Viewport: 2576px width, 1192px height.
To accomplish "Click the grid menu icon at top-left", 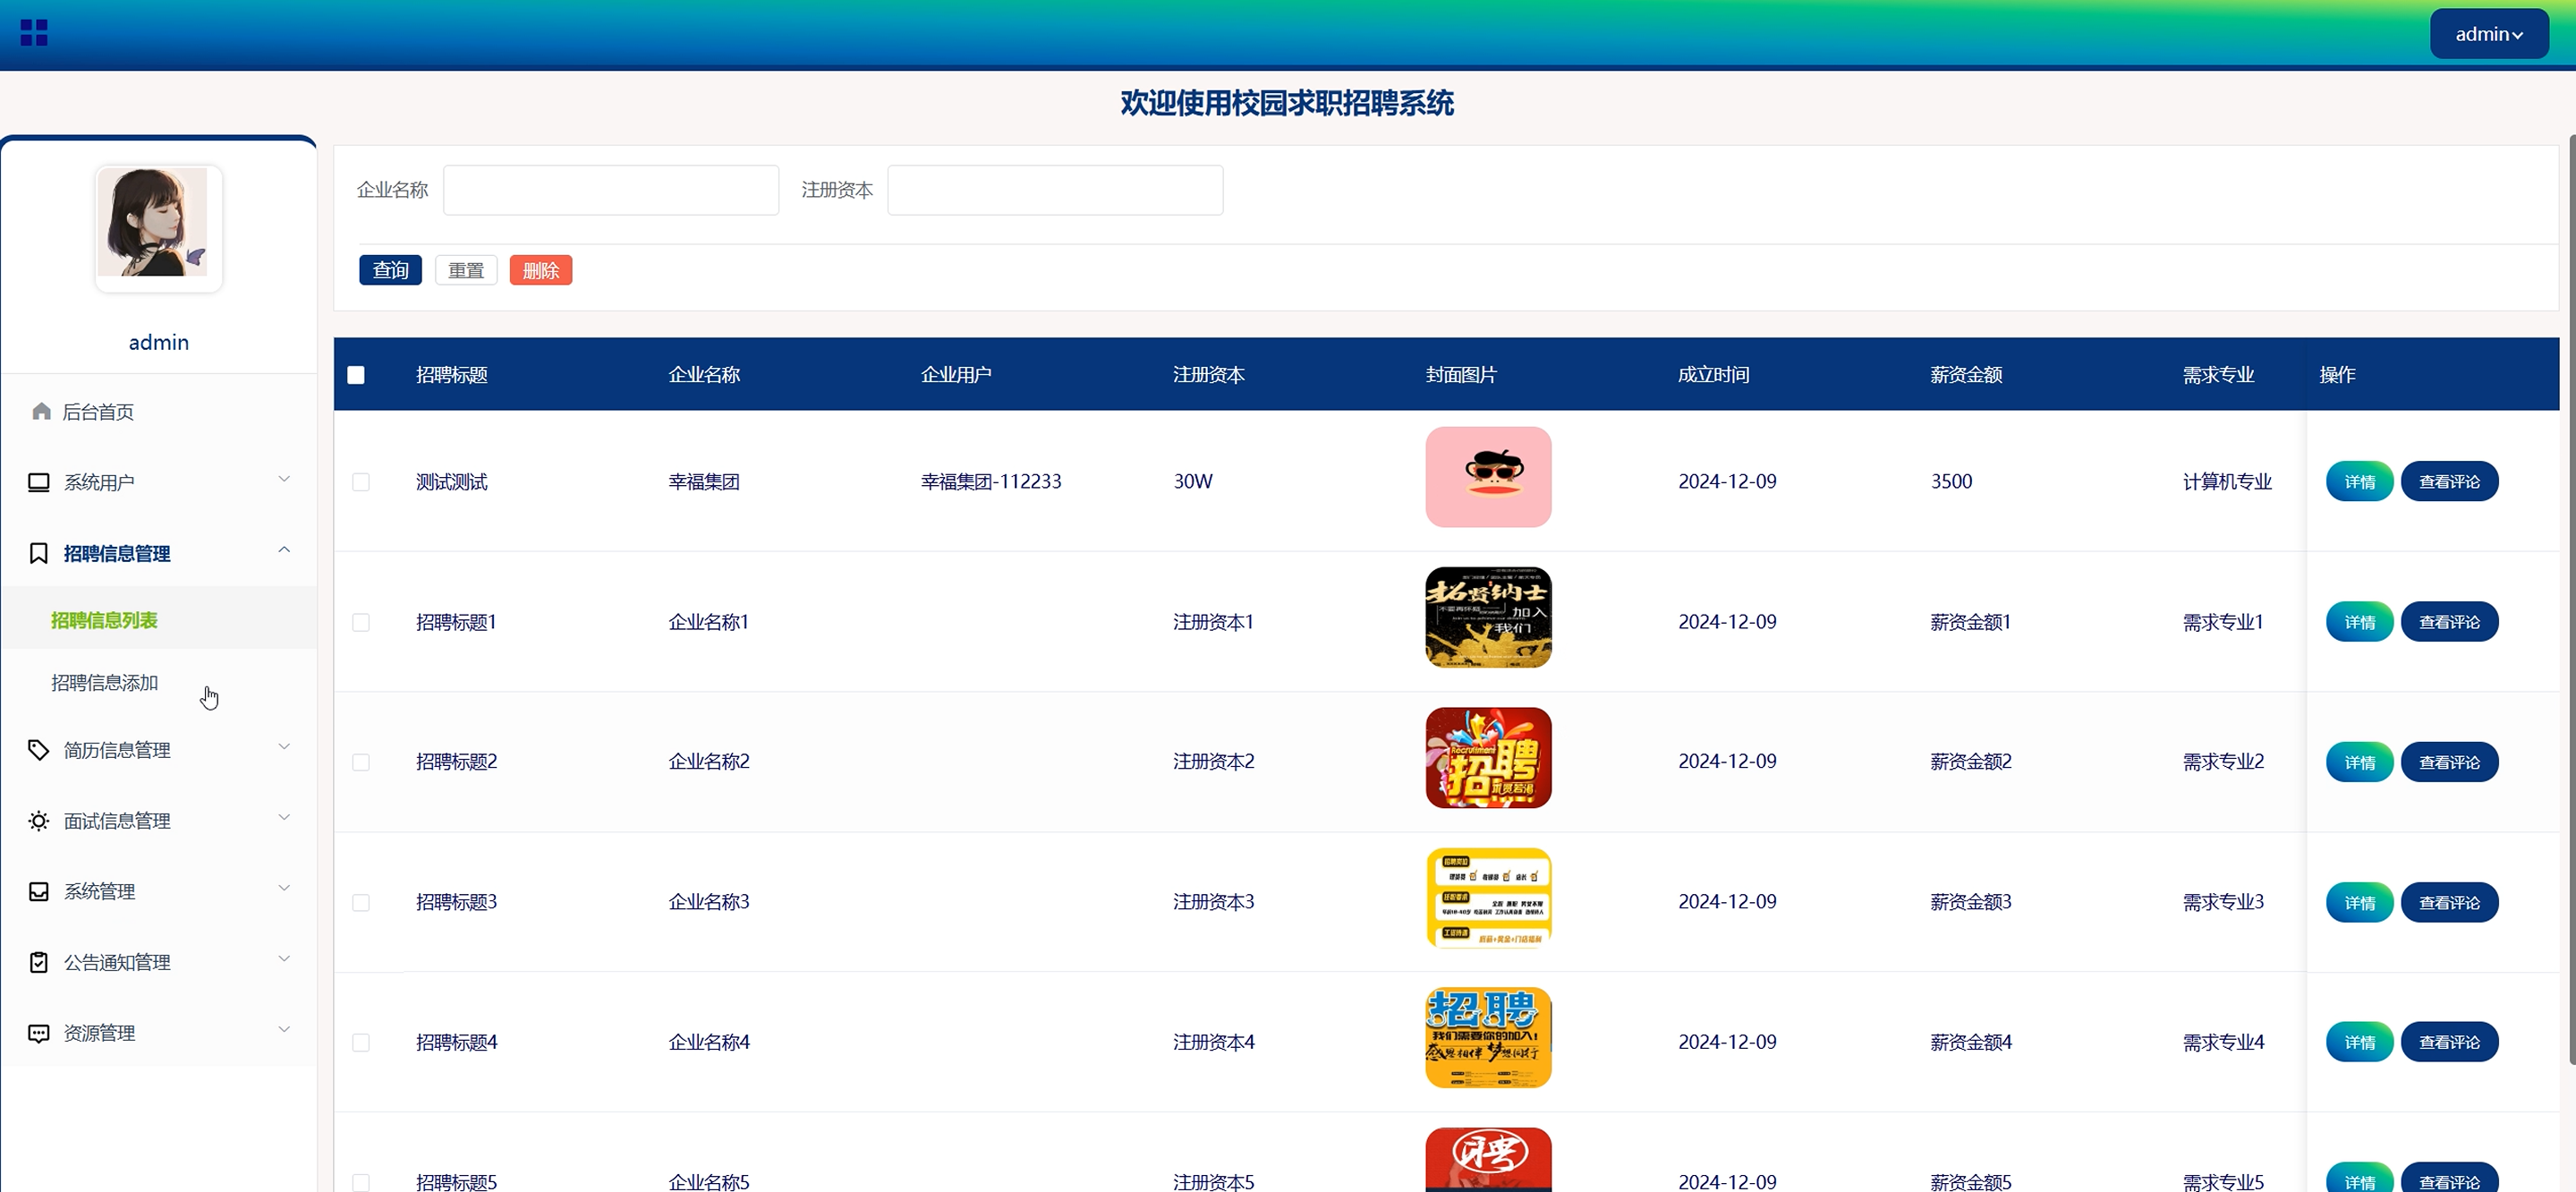I will 34,33.
